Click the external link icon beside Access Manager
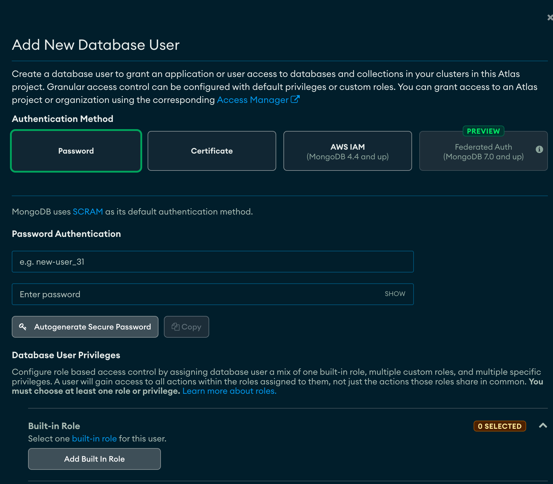 pyautogui.click(x=295, y=99)
